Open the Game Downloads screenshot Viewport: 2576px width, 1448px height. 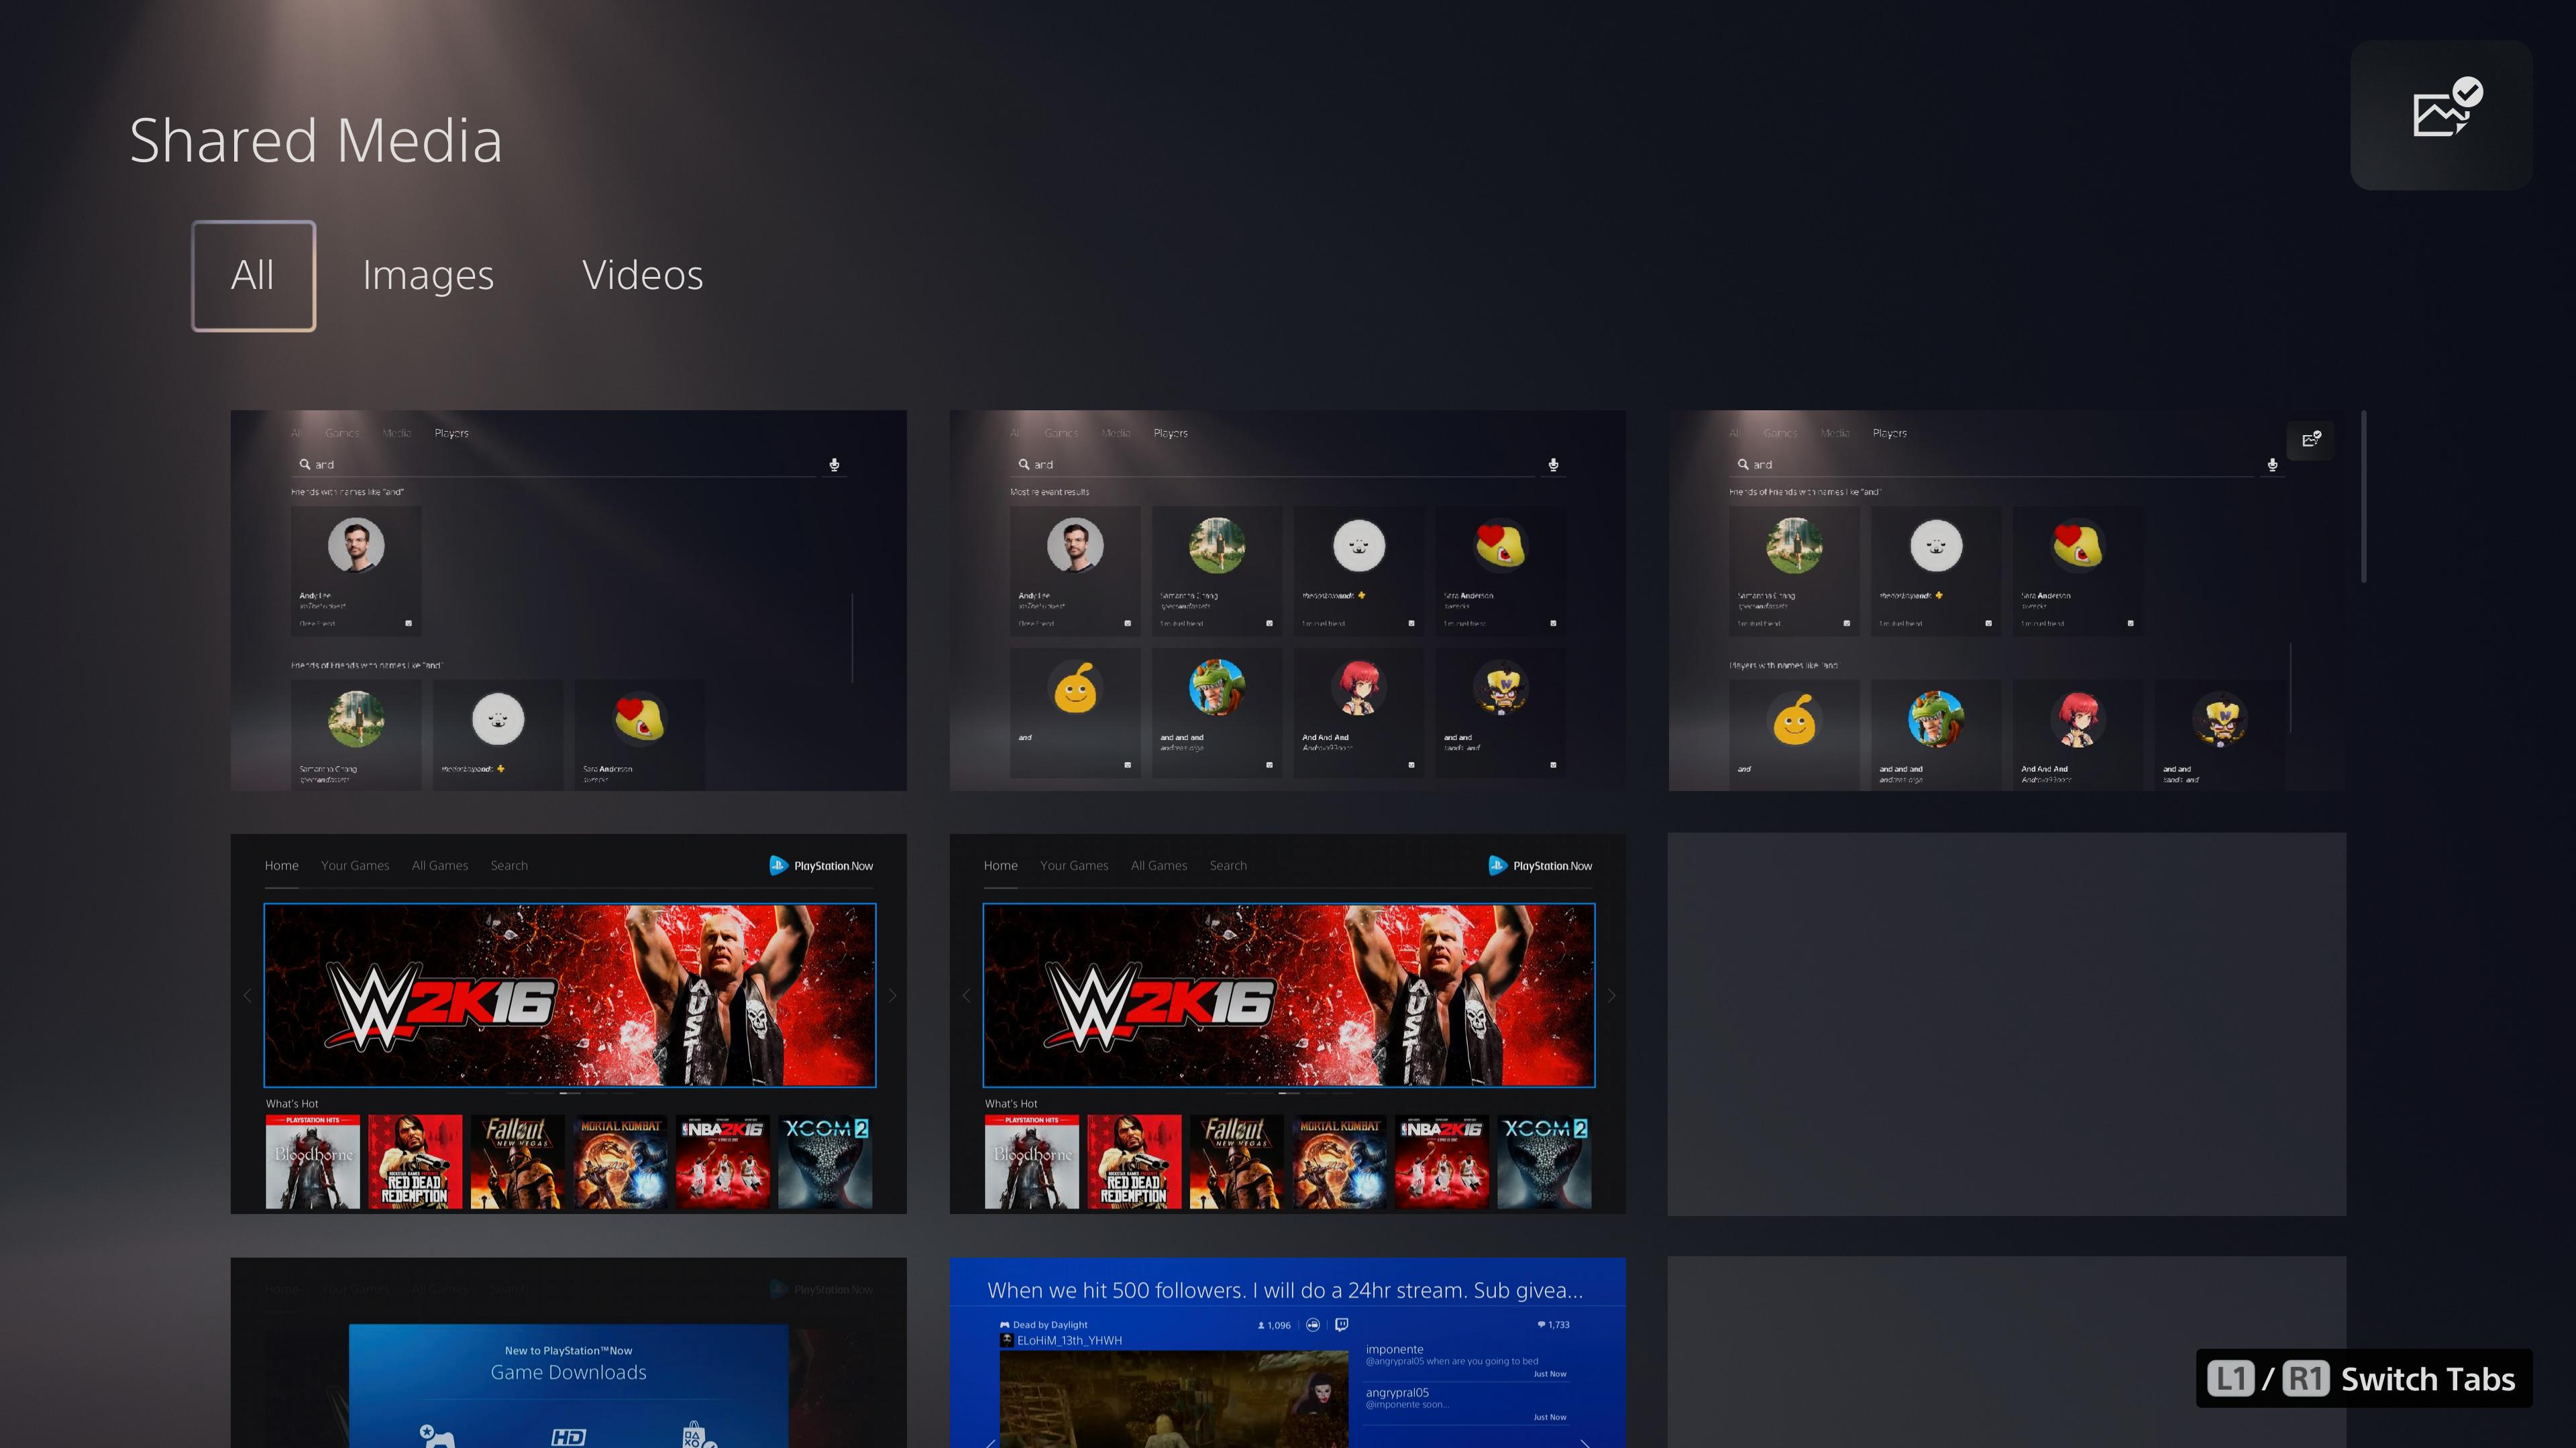[x=569, y=1353]
